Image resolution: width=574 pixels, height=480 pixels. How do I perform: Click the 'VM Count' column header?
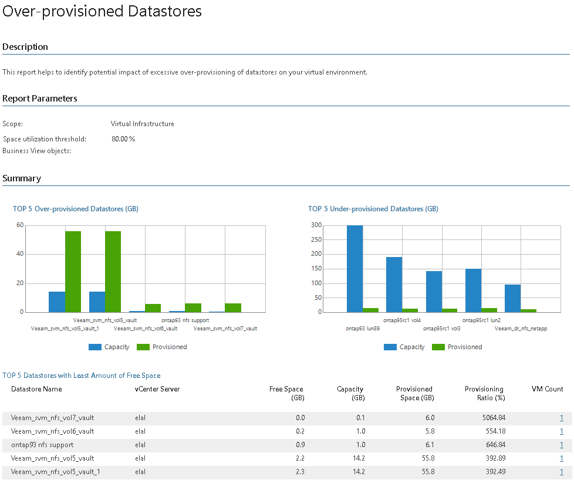click(547, 389)
